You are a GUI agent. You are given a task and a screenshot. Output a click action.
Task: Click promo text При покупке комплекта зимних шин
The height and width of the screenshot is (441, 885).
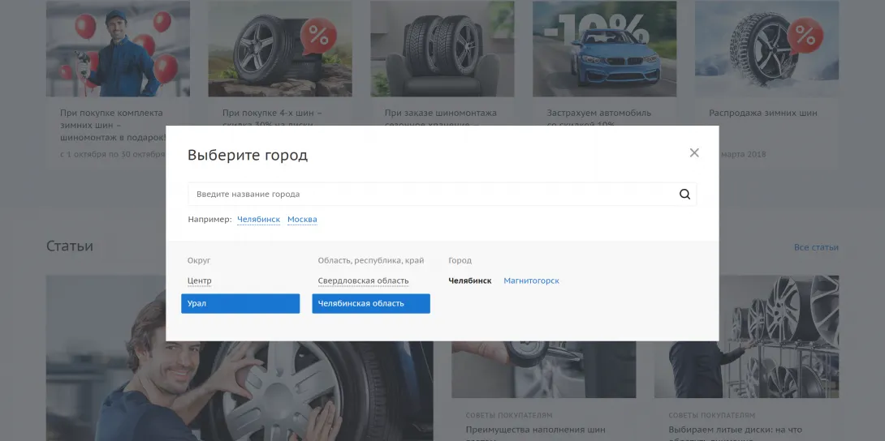[112, 125]
